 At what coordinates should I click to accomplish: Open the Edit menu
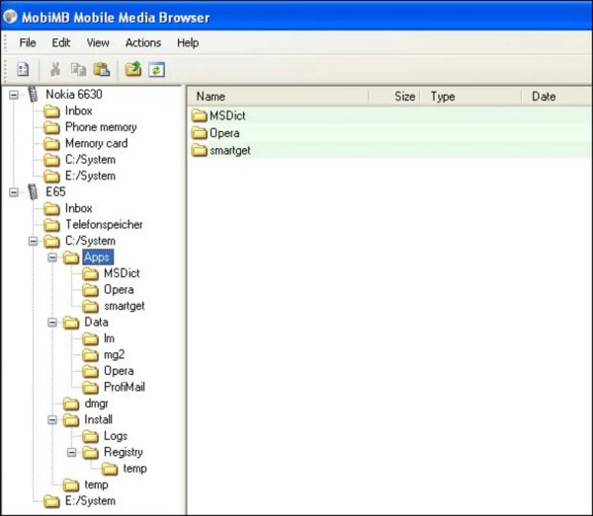(61, 42)
